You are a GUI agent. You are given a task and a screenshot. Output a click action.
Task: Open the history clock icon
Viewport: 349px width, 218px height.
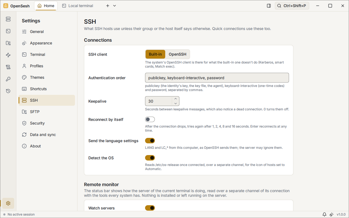8,91
